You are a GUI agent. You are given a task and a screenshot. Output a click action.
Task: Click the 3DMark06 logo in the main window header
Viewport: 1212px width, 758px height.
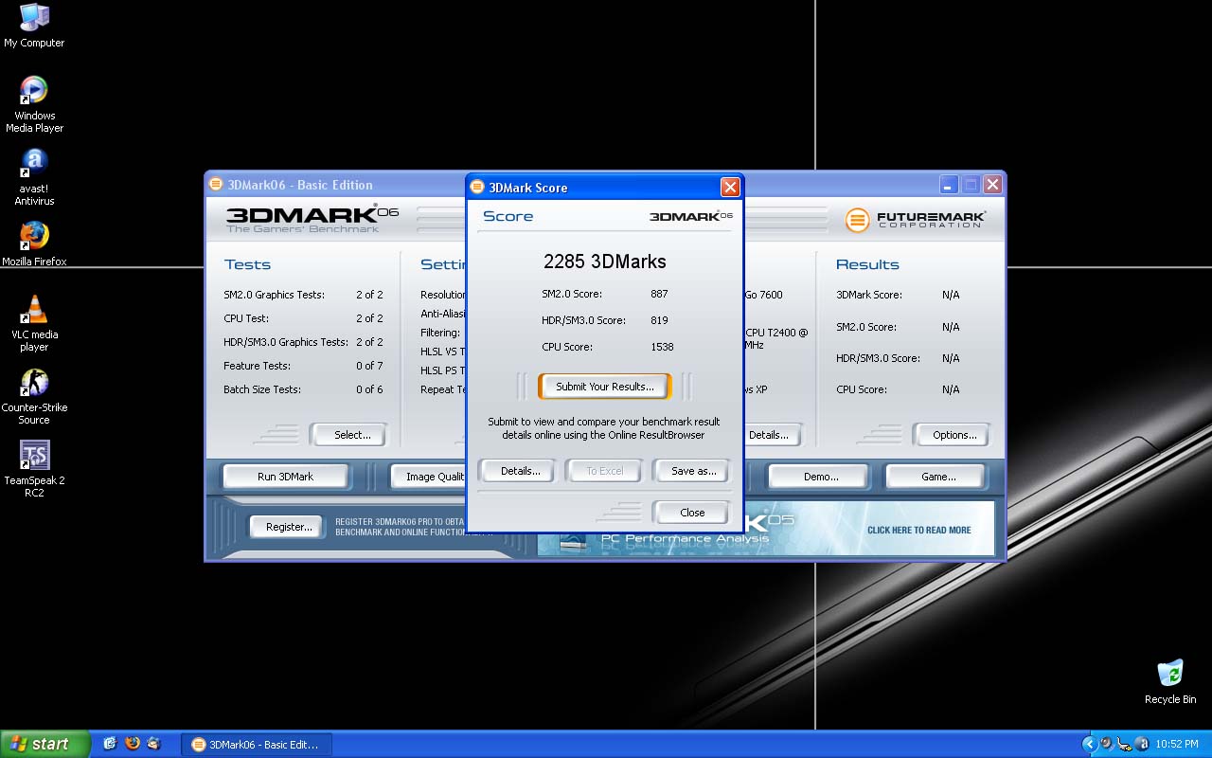(312, 218)
